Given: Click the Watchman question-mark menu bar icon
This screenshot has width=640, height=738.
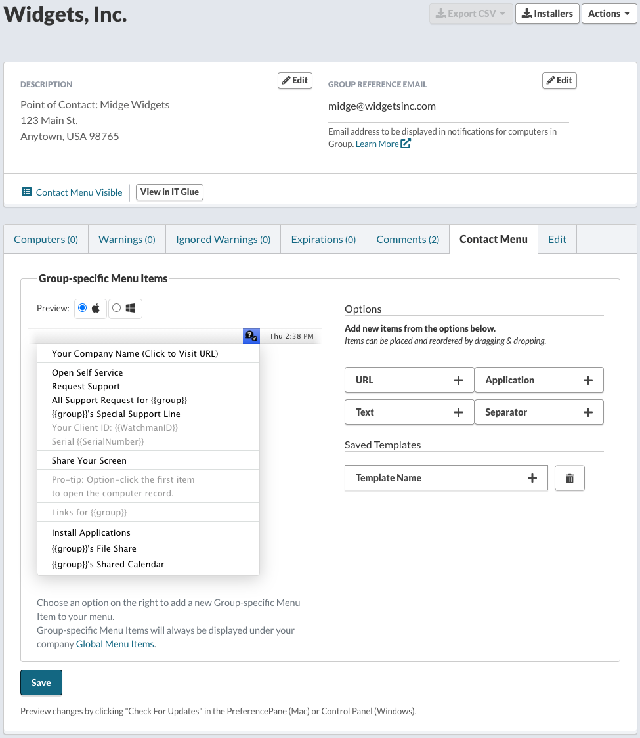Looking at the screenshot, I should (251, 336).
